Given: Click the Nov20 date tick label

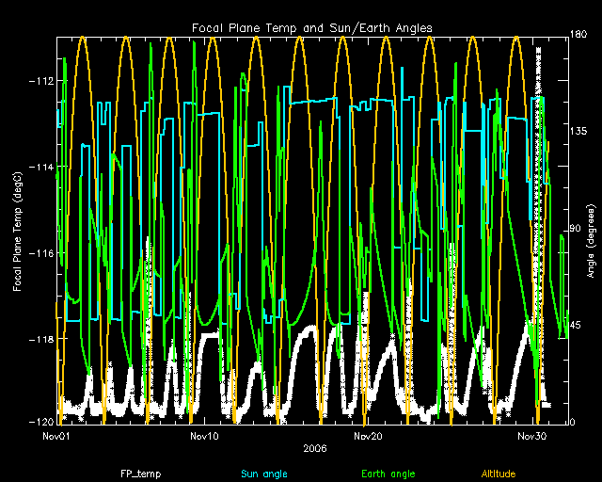Looking at the screenshot, I should click(368, 437).
